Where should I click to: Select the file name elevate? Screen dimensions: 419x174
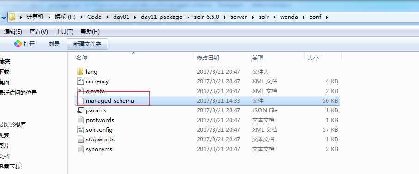[96, 91]
